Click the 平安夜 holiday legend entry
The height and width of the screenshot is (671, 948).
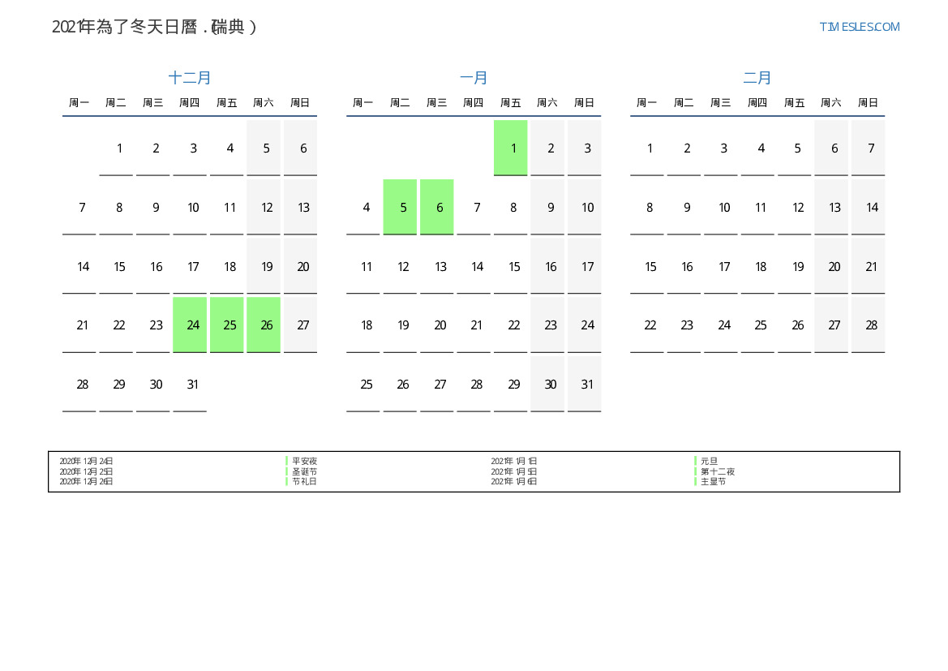[x=304, y=461]
